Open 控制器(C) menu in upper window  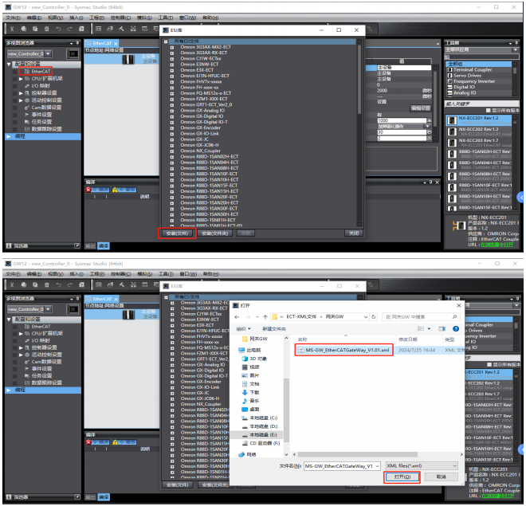(x=121, y=18)
